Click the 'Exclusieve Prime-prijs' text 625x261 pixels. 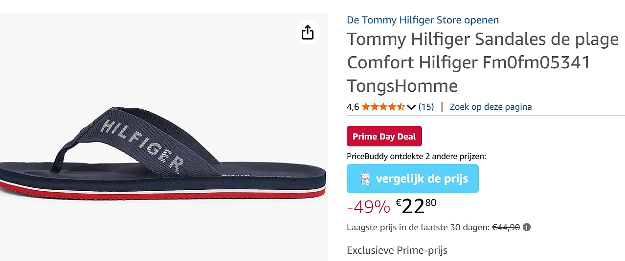pos(397,250)
